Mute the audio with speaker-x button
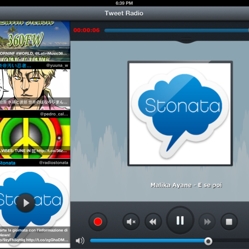The height and width of the screenshot is (249, 249). [x=131, y=222]
